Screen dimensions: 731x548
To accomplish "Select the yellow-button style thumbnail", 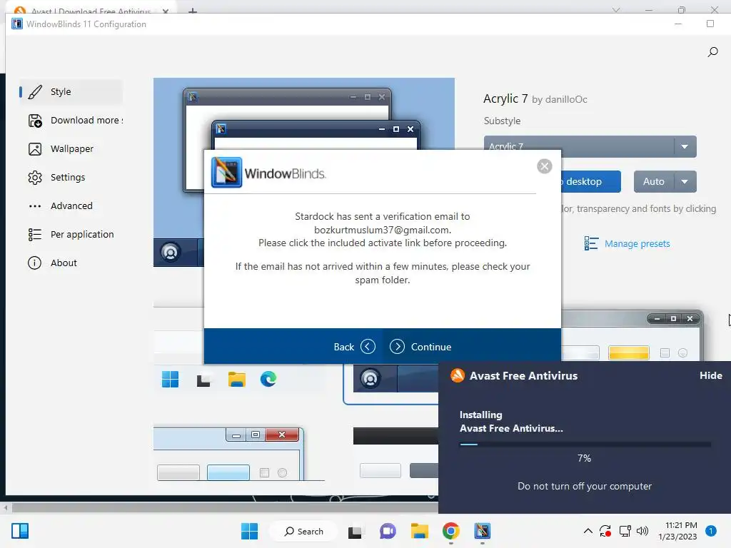I will [632, 335].
